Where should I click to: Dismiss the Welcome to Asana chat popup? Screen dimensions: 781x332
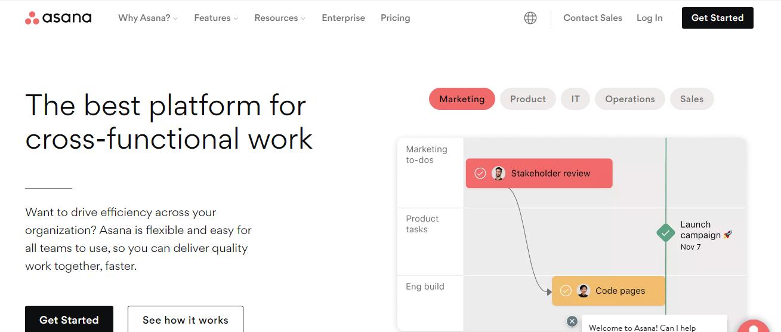pos(572,321)
